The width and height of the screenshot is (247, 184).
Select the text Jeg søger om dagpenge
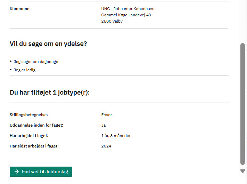[x=36, y=62]
